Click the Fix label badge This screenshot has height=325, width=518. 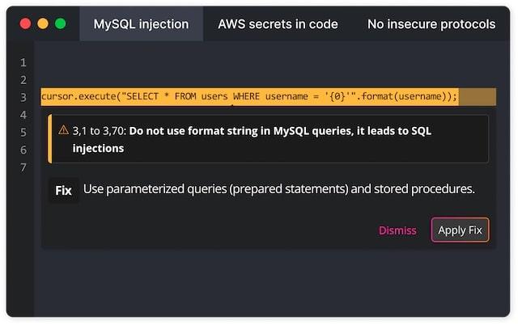pyautogui.click(x=63, y=191)
